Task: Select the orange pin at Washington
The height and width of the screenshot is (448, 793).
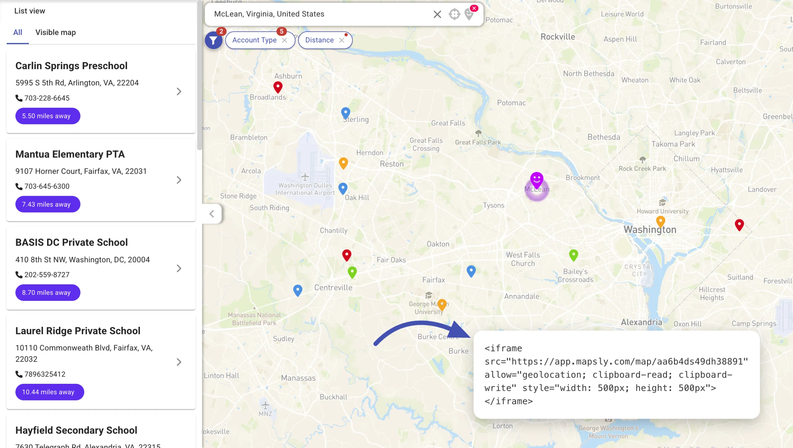Action: [x=660, y=222]
